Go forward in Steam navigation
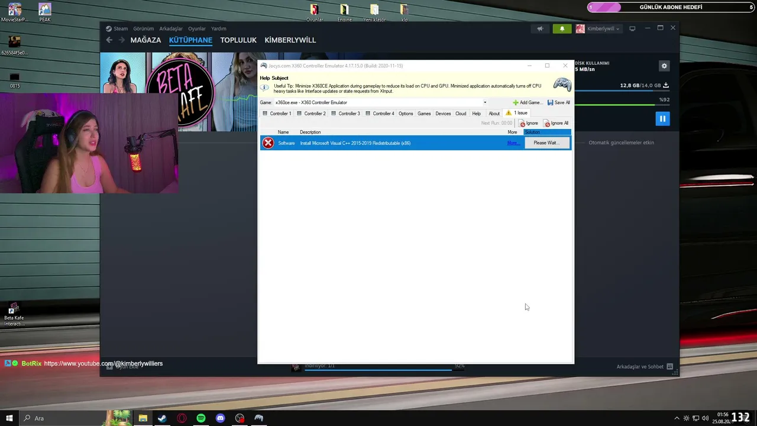The image size is (757, 426). [122, 40]
